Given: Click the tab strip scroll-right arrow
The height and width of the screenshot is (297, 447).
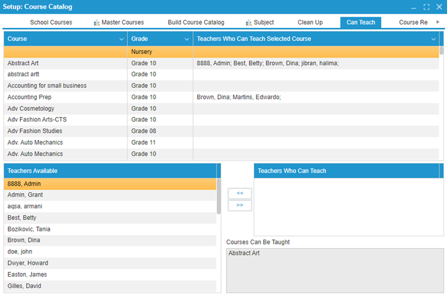Looking at the screenshot, I should pos(438,22).
